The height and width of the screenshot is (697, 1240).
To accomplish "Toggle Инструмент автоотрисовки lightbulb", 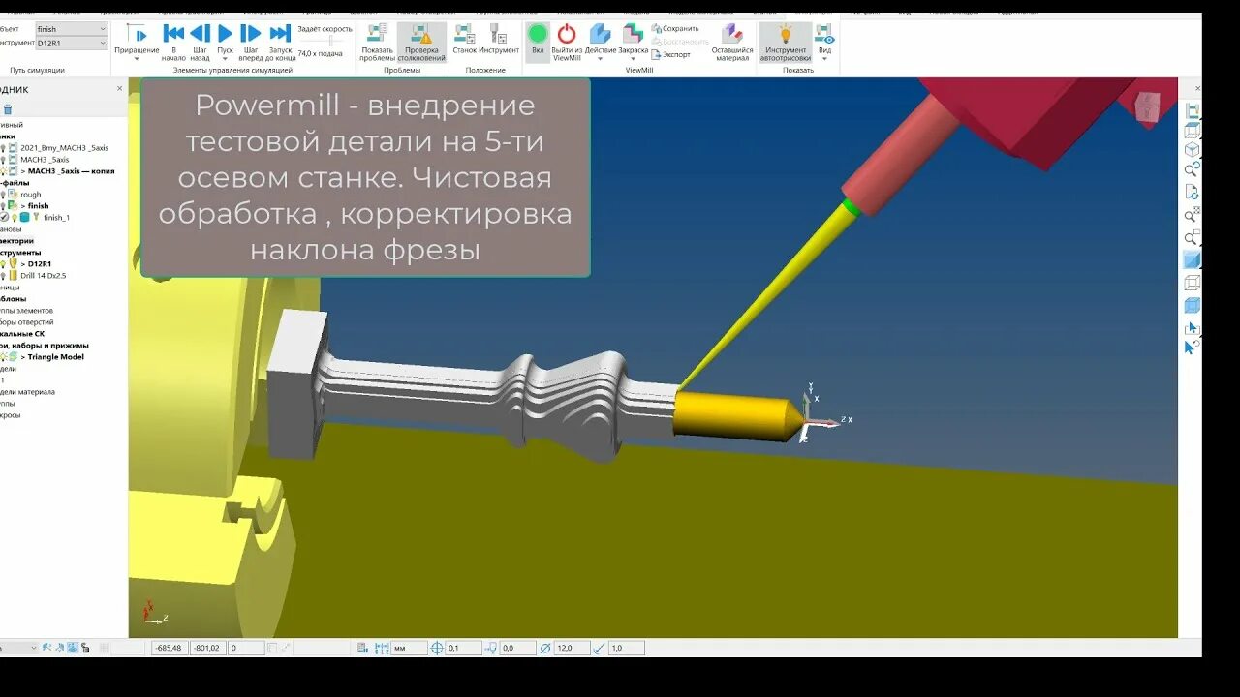I will click(785, 42).
